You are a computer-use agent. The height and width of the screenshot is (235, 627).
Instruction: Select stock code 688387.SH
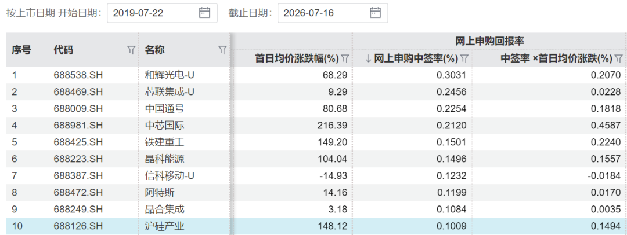tap(78, 175)
